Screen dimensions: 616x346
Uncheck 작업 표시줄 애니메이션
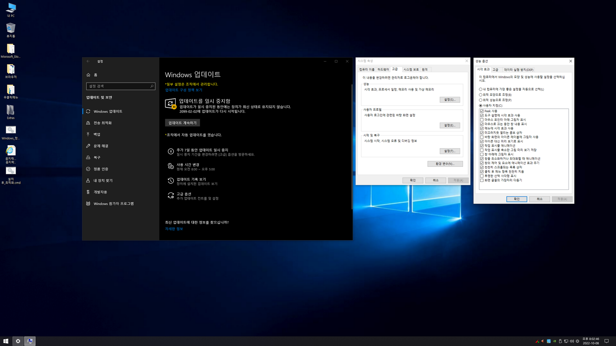click(482, 146)
